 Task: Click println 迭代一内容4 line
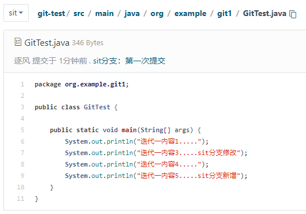(x=136, y=164)
